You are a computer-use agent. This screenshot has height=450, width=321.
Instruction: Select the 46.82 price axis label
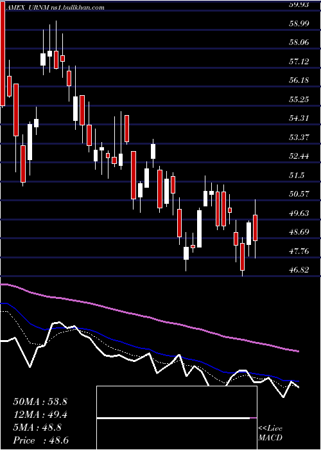pos(300,270)
